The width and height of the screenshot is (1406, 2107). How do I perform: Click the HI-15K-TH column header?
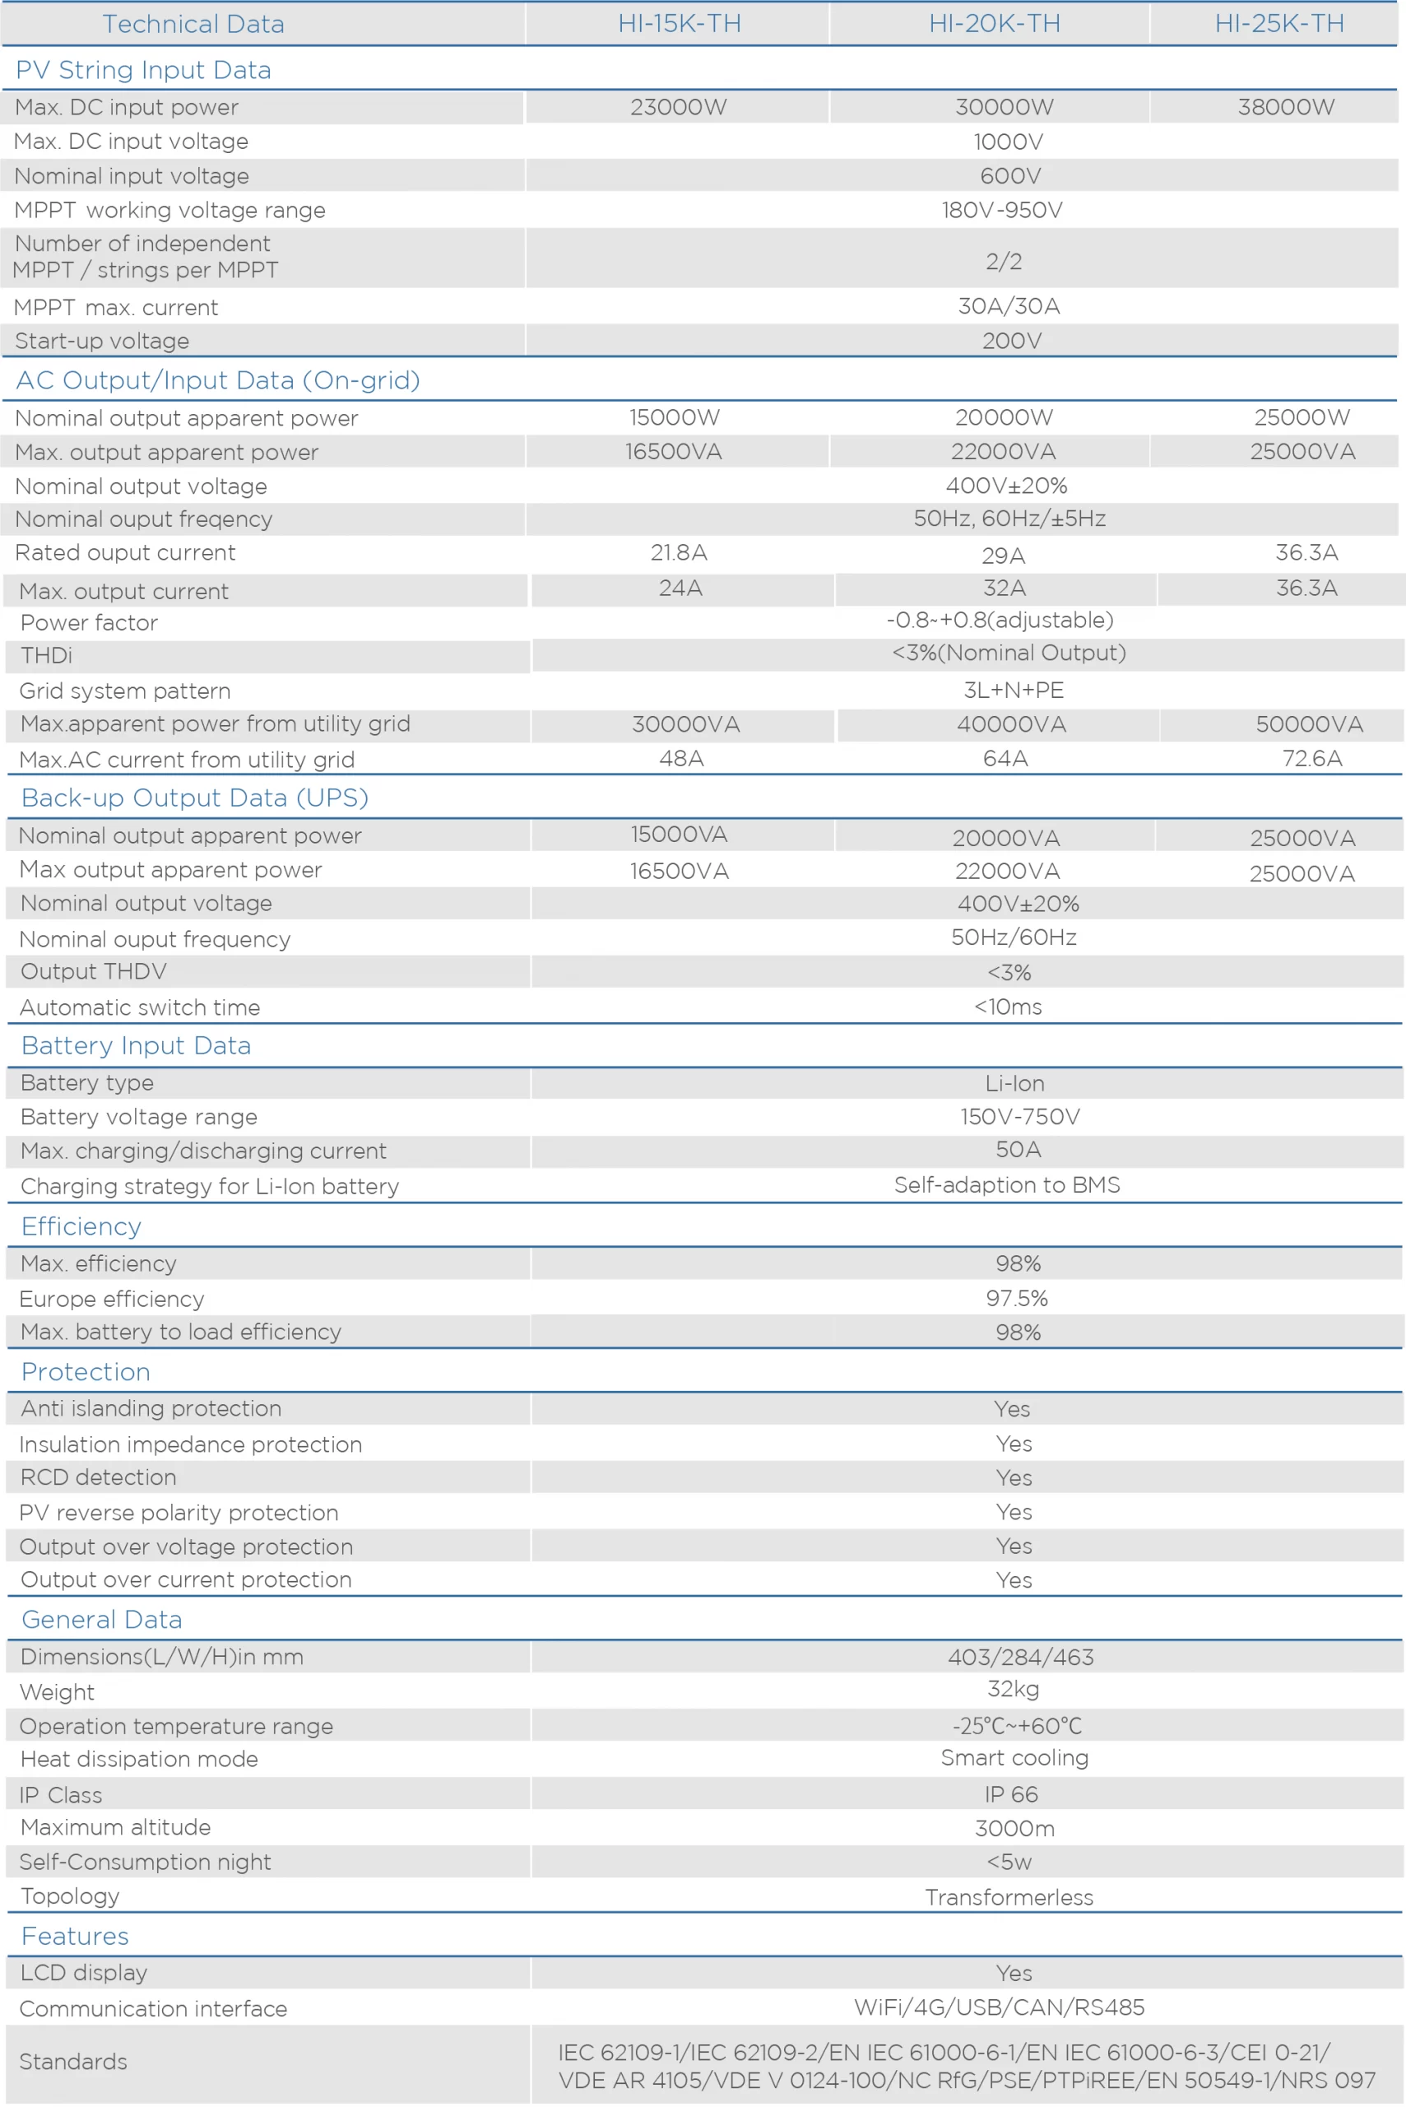(x=679, y=24)
